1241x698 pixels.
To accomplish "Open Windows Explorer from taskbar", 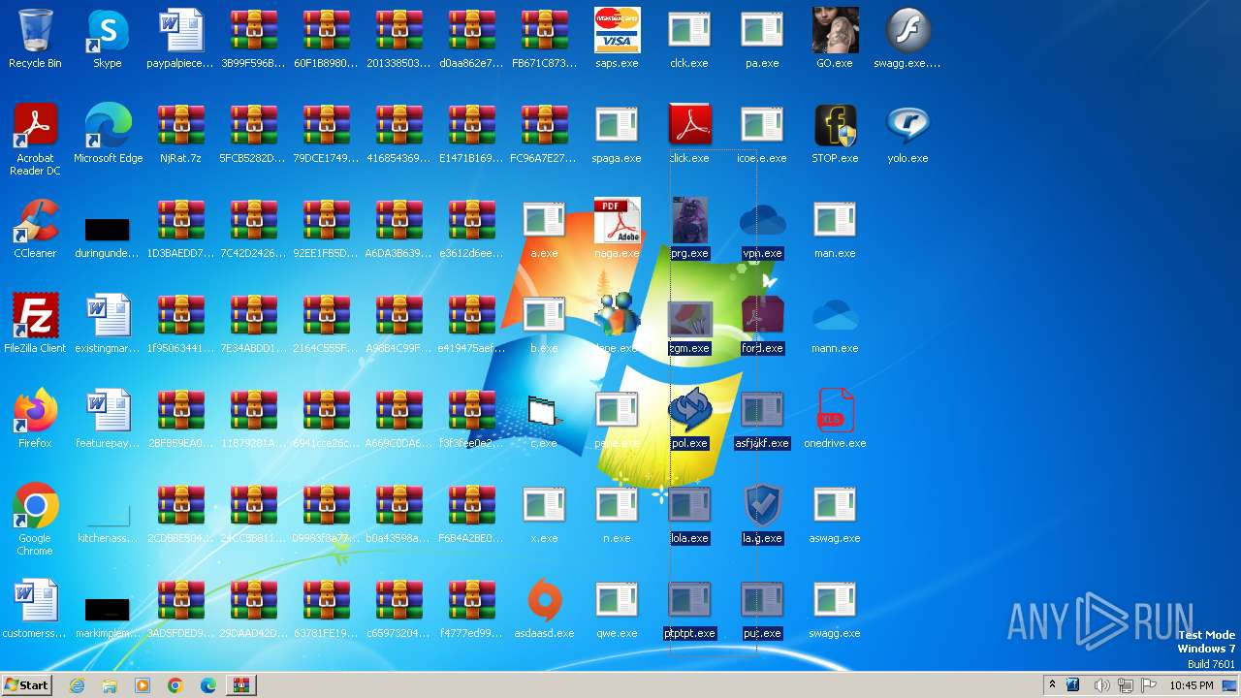I will (110, 685).
